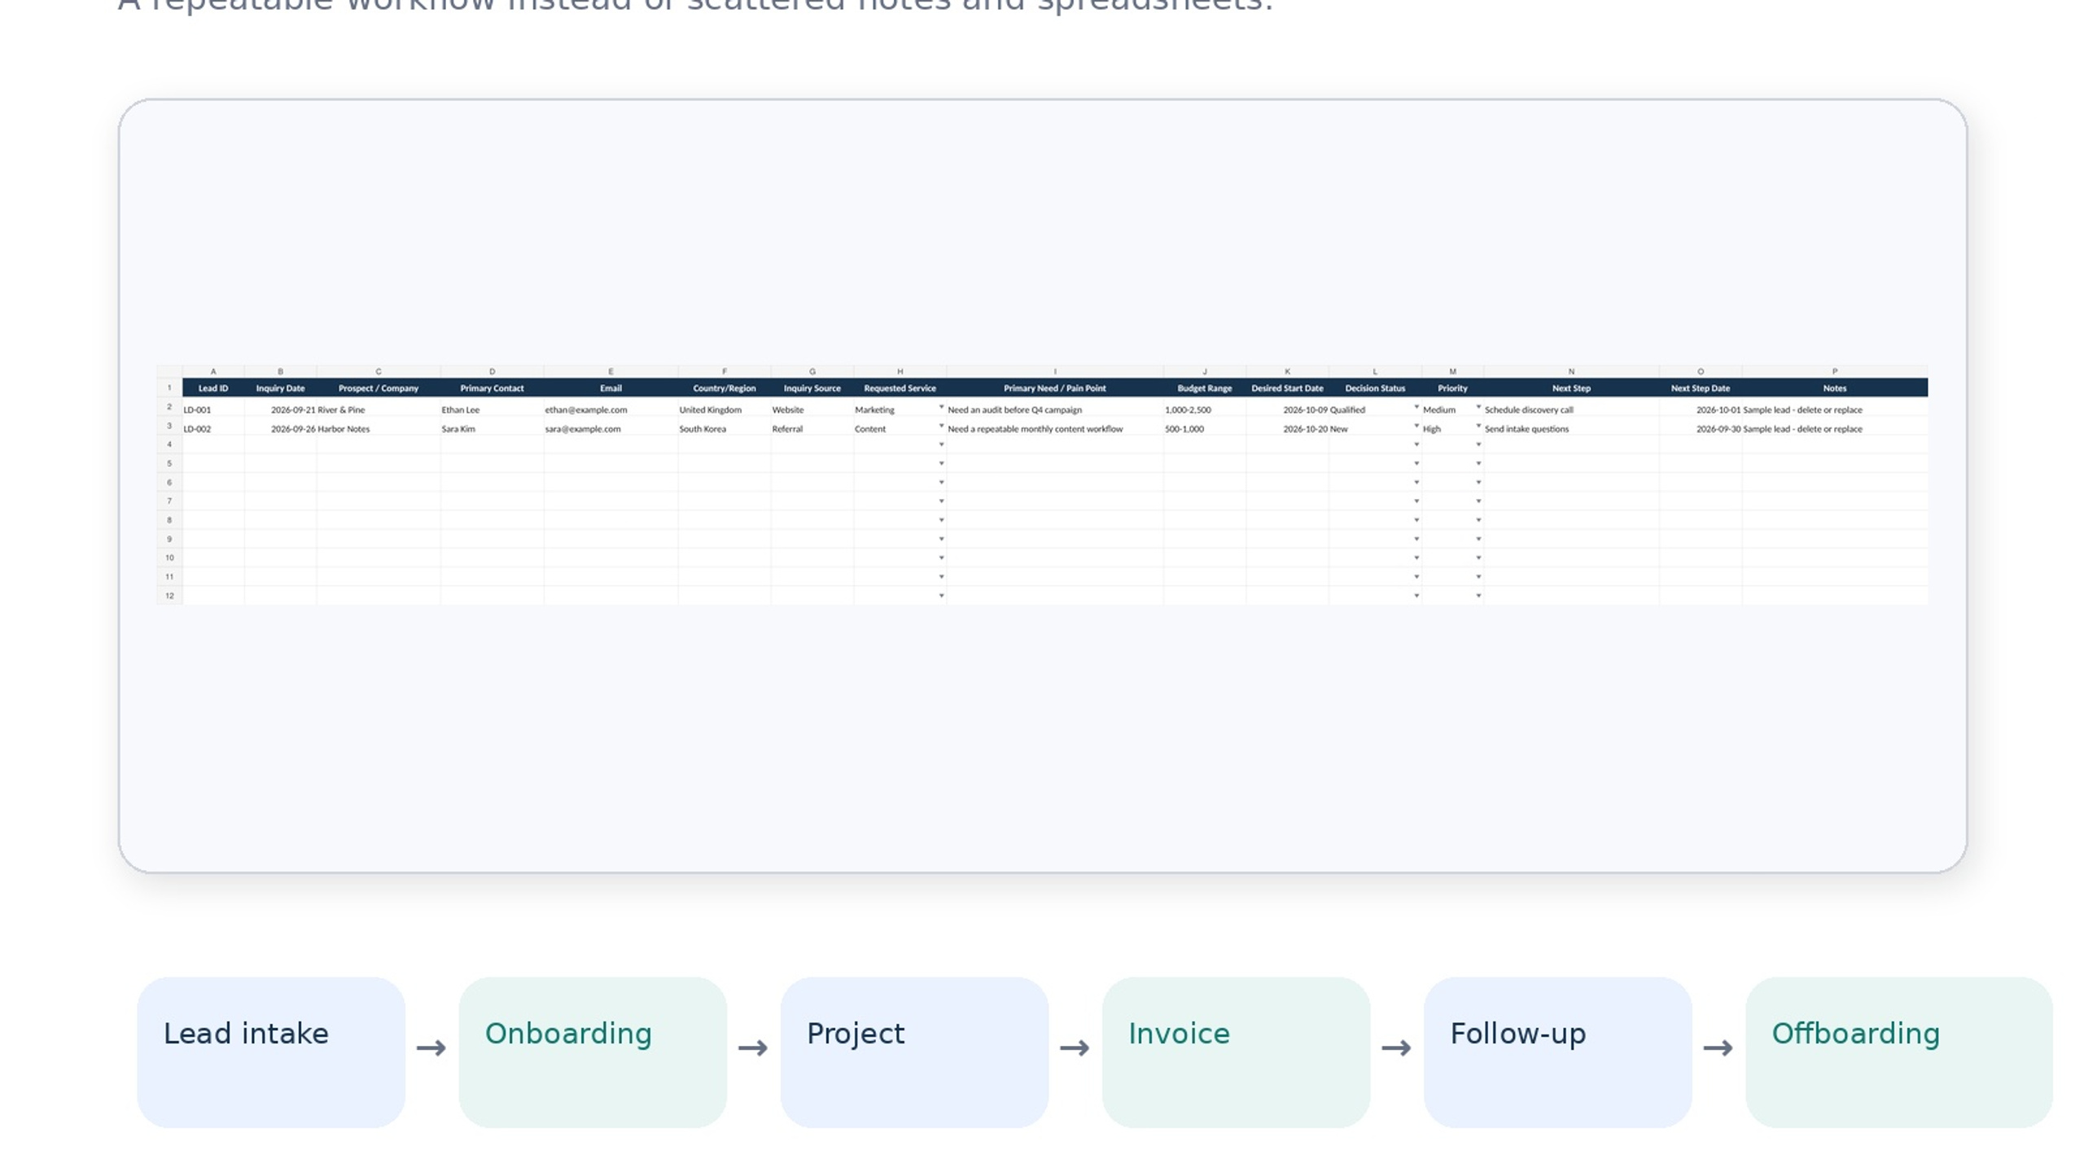Viewport: 2084px width, 1172px height.
Task: Select column letter A in the spreadsheet
Action: point(213,371)
